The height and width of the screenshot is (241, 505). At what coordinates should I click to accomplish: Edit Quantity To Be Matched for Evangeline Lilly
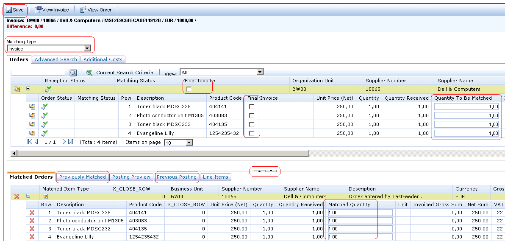tap(466, 133)
